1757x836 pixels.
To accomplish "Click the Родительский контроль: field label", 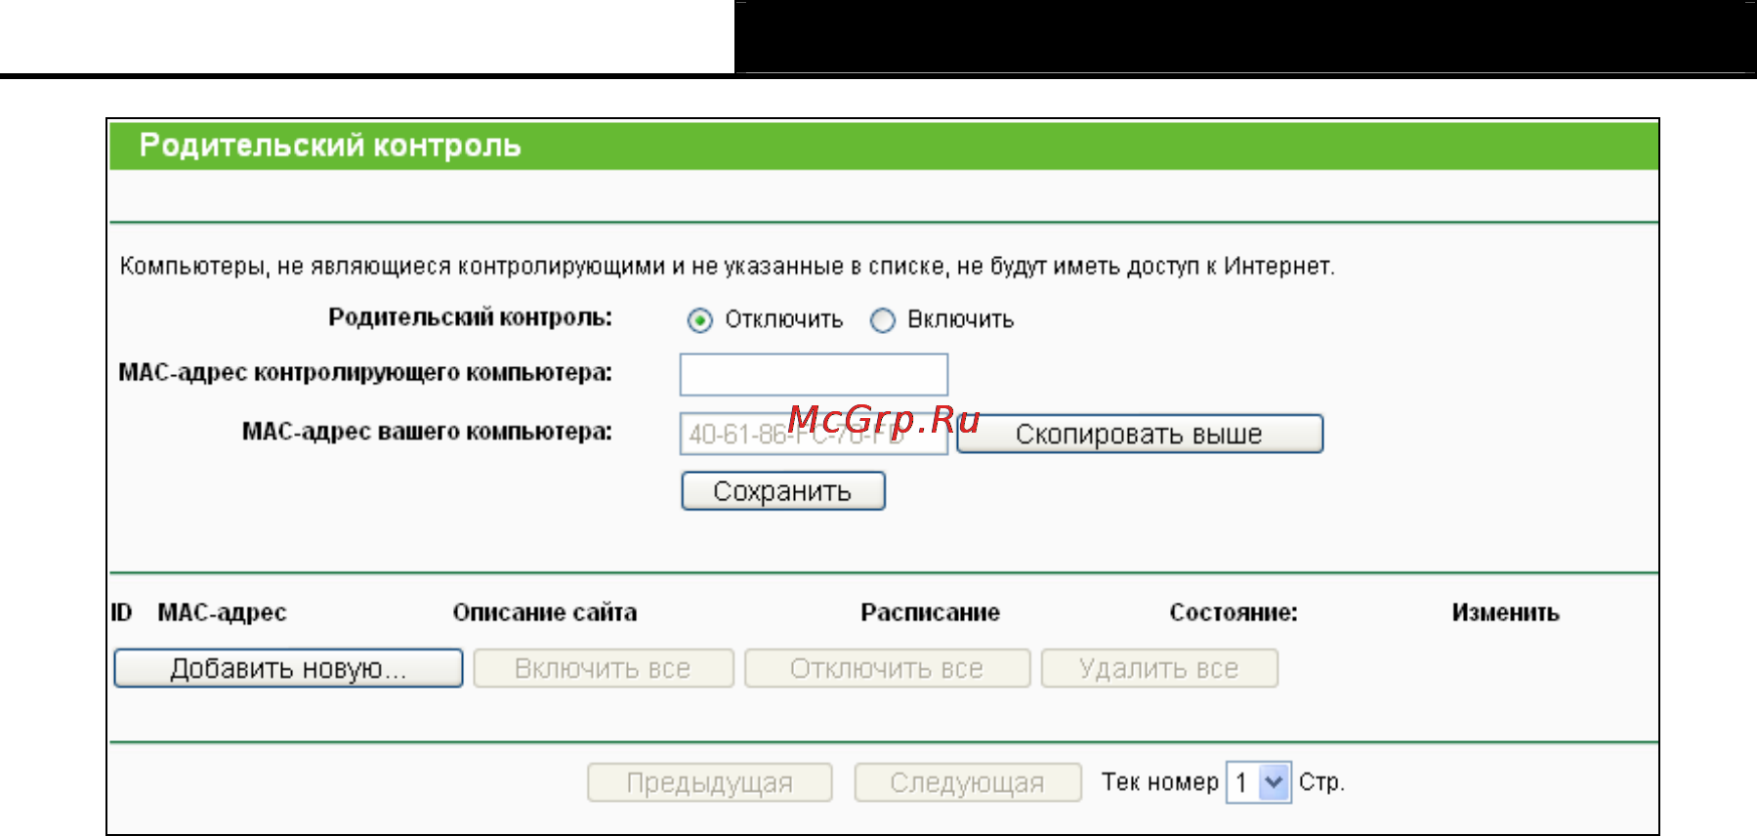I will 470,317.
